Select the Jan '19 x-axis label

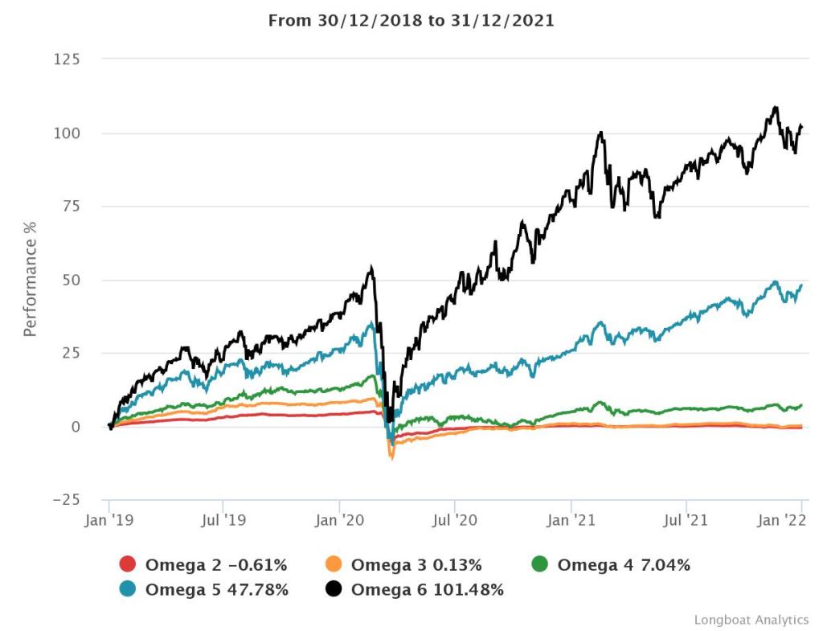coord(109,520)
